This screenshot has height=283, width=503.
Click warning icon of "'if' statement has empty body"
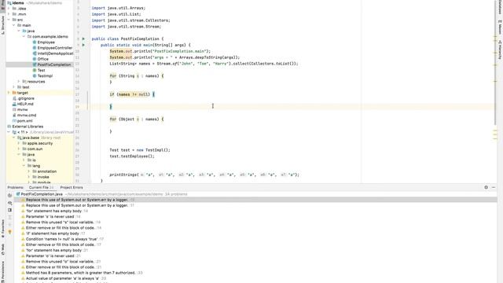[23, 233]
